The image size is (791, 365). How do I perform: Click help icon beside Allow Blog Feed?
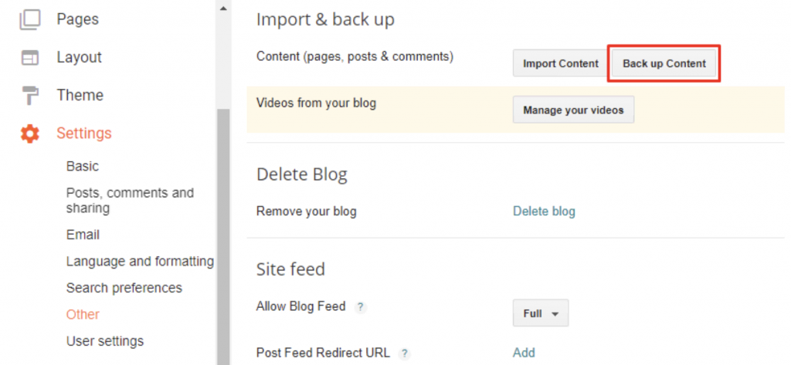(360, 307)
